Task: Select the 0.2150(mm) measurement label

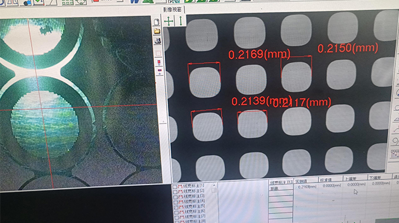Action: tap(348, 48)
